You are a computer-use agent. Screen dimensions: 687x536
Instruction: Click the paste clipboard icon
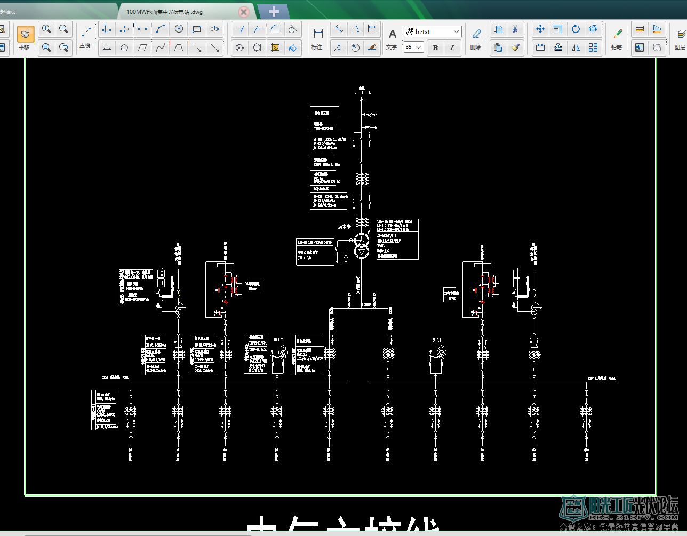click(x=498, y=47)
